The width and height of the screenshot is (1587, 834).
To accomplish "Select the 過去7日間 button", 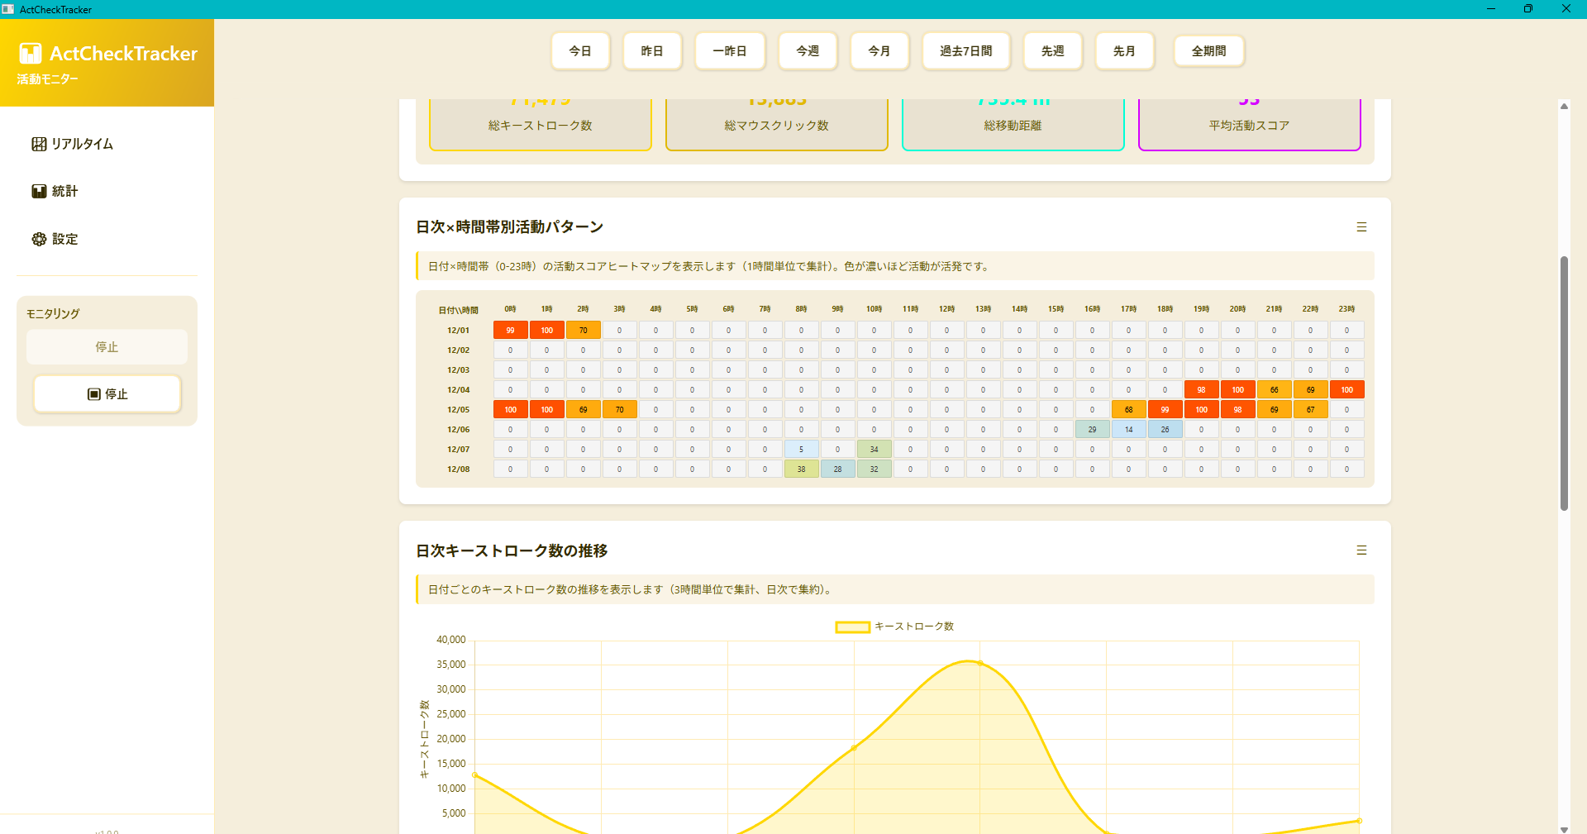I will pyautogui.click(x=965, y=50).
